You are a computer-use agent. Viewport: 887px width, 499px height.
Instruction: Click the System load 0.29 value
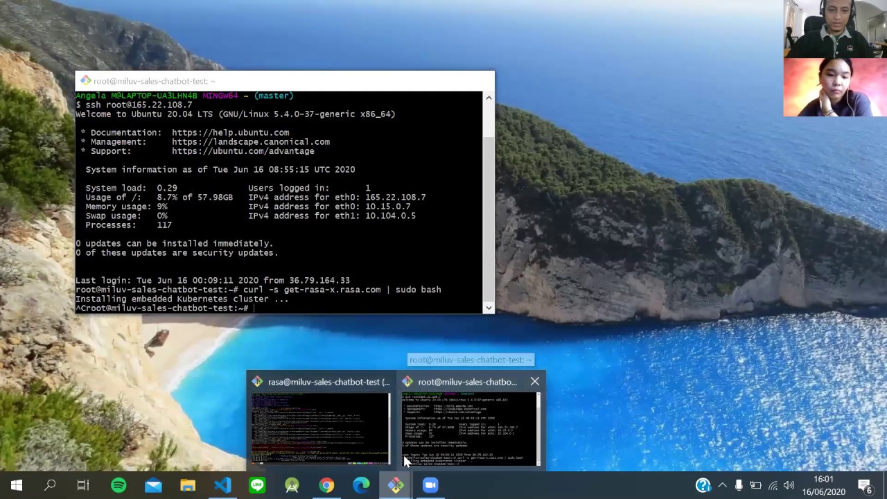pyautogui.click(x=167, y=188)
